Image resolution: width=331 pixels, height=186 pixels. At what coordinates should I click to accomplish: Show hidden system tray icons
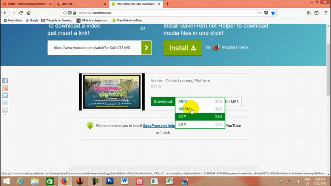coord(276,181)
